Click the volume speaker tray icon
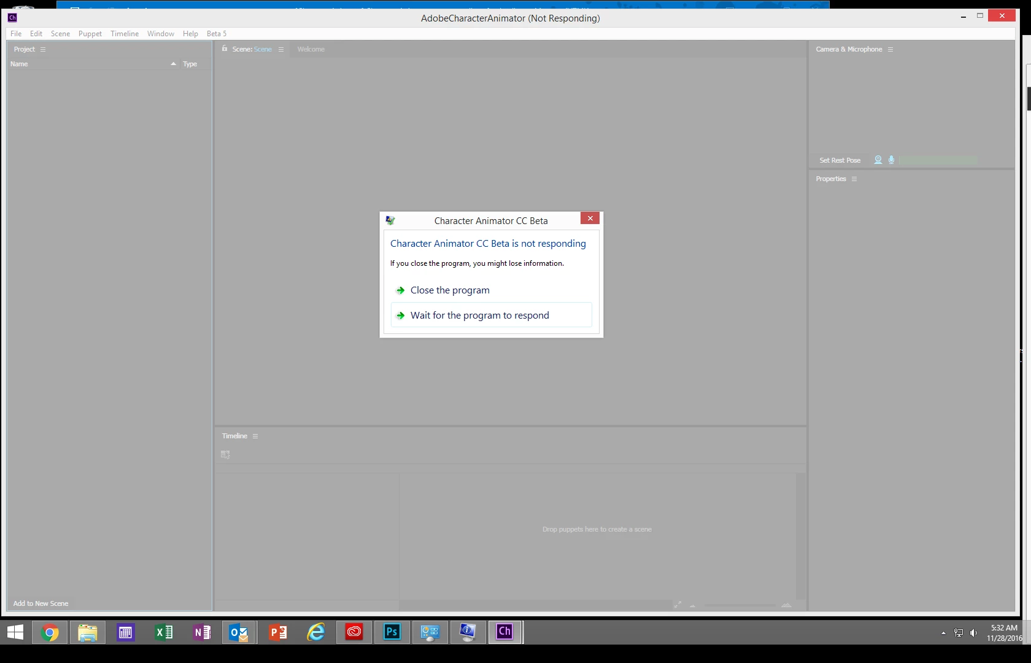 pos(973,633)
